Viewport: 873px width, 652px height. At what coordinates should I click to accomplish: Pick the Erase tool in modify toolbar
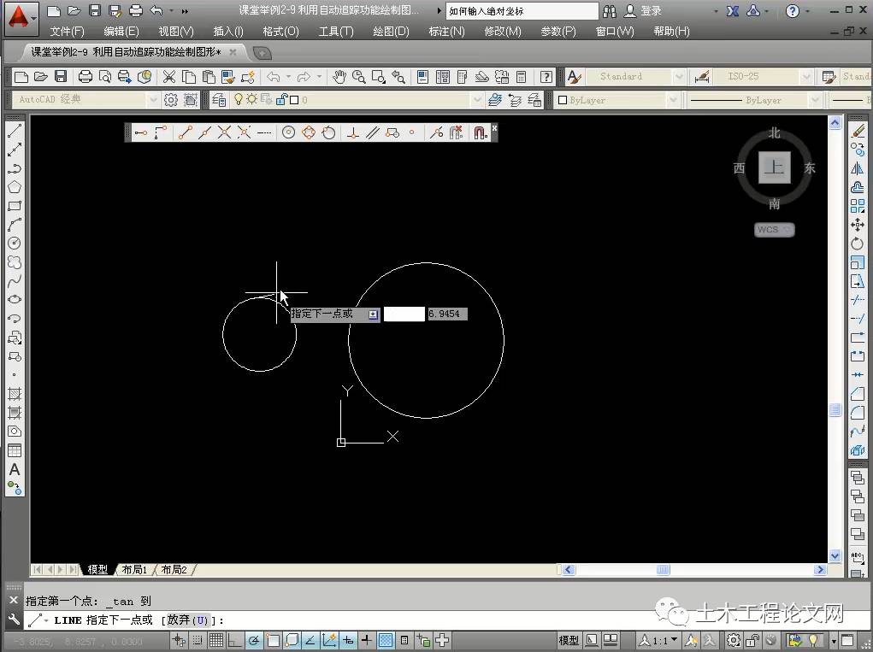[858, 132]
